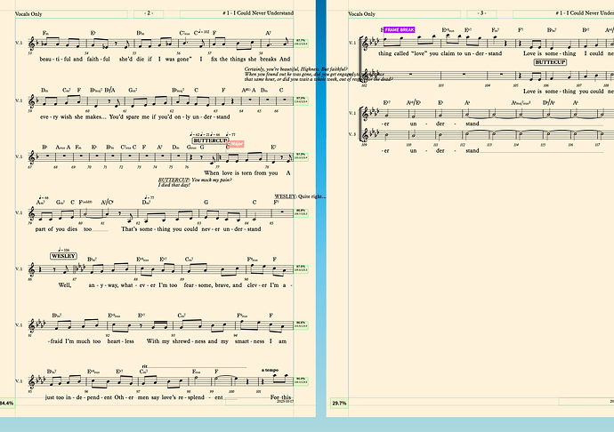Click the 29.7% page fullness indicator
This screenshot has height=432, width=614.
[339, 403]
